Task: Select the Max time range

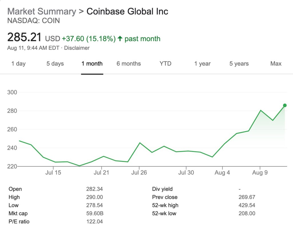Action: (276, 64)
